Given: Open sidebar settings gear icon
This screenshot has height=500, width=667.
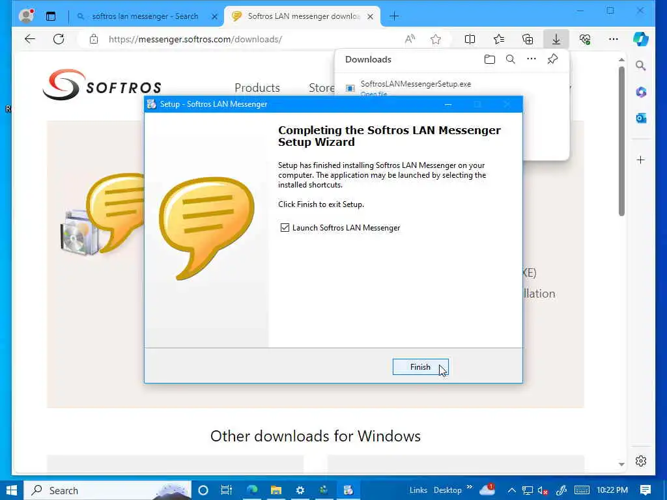Looking at the screenshot, I should 641,461.
